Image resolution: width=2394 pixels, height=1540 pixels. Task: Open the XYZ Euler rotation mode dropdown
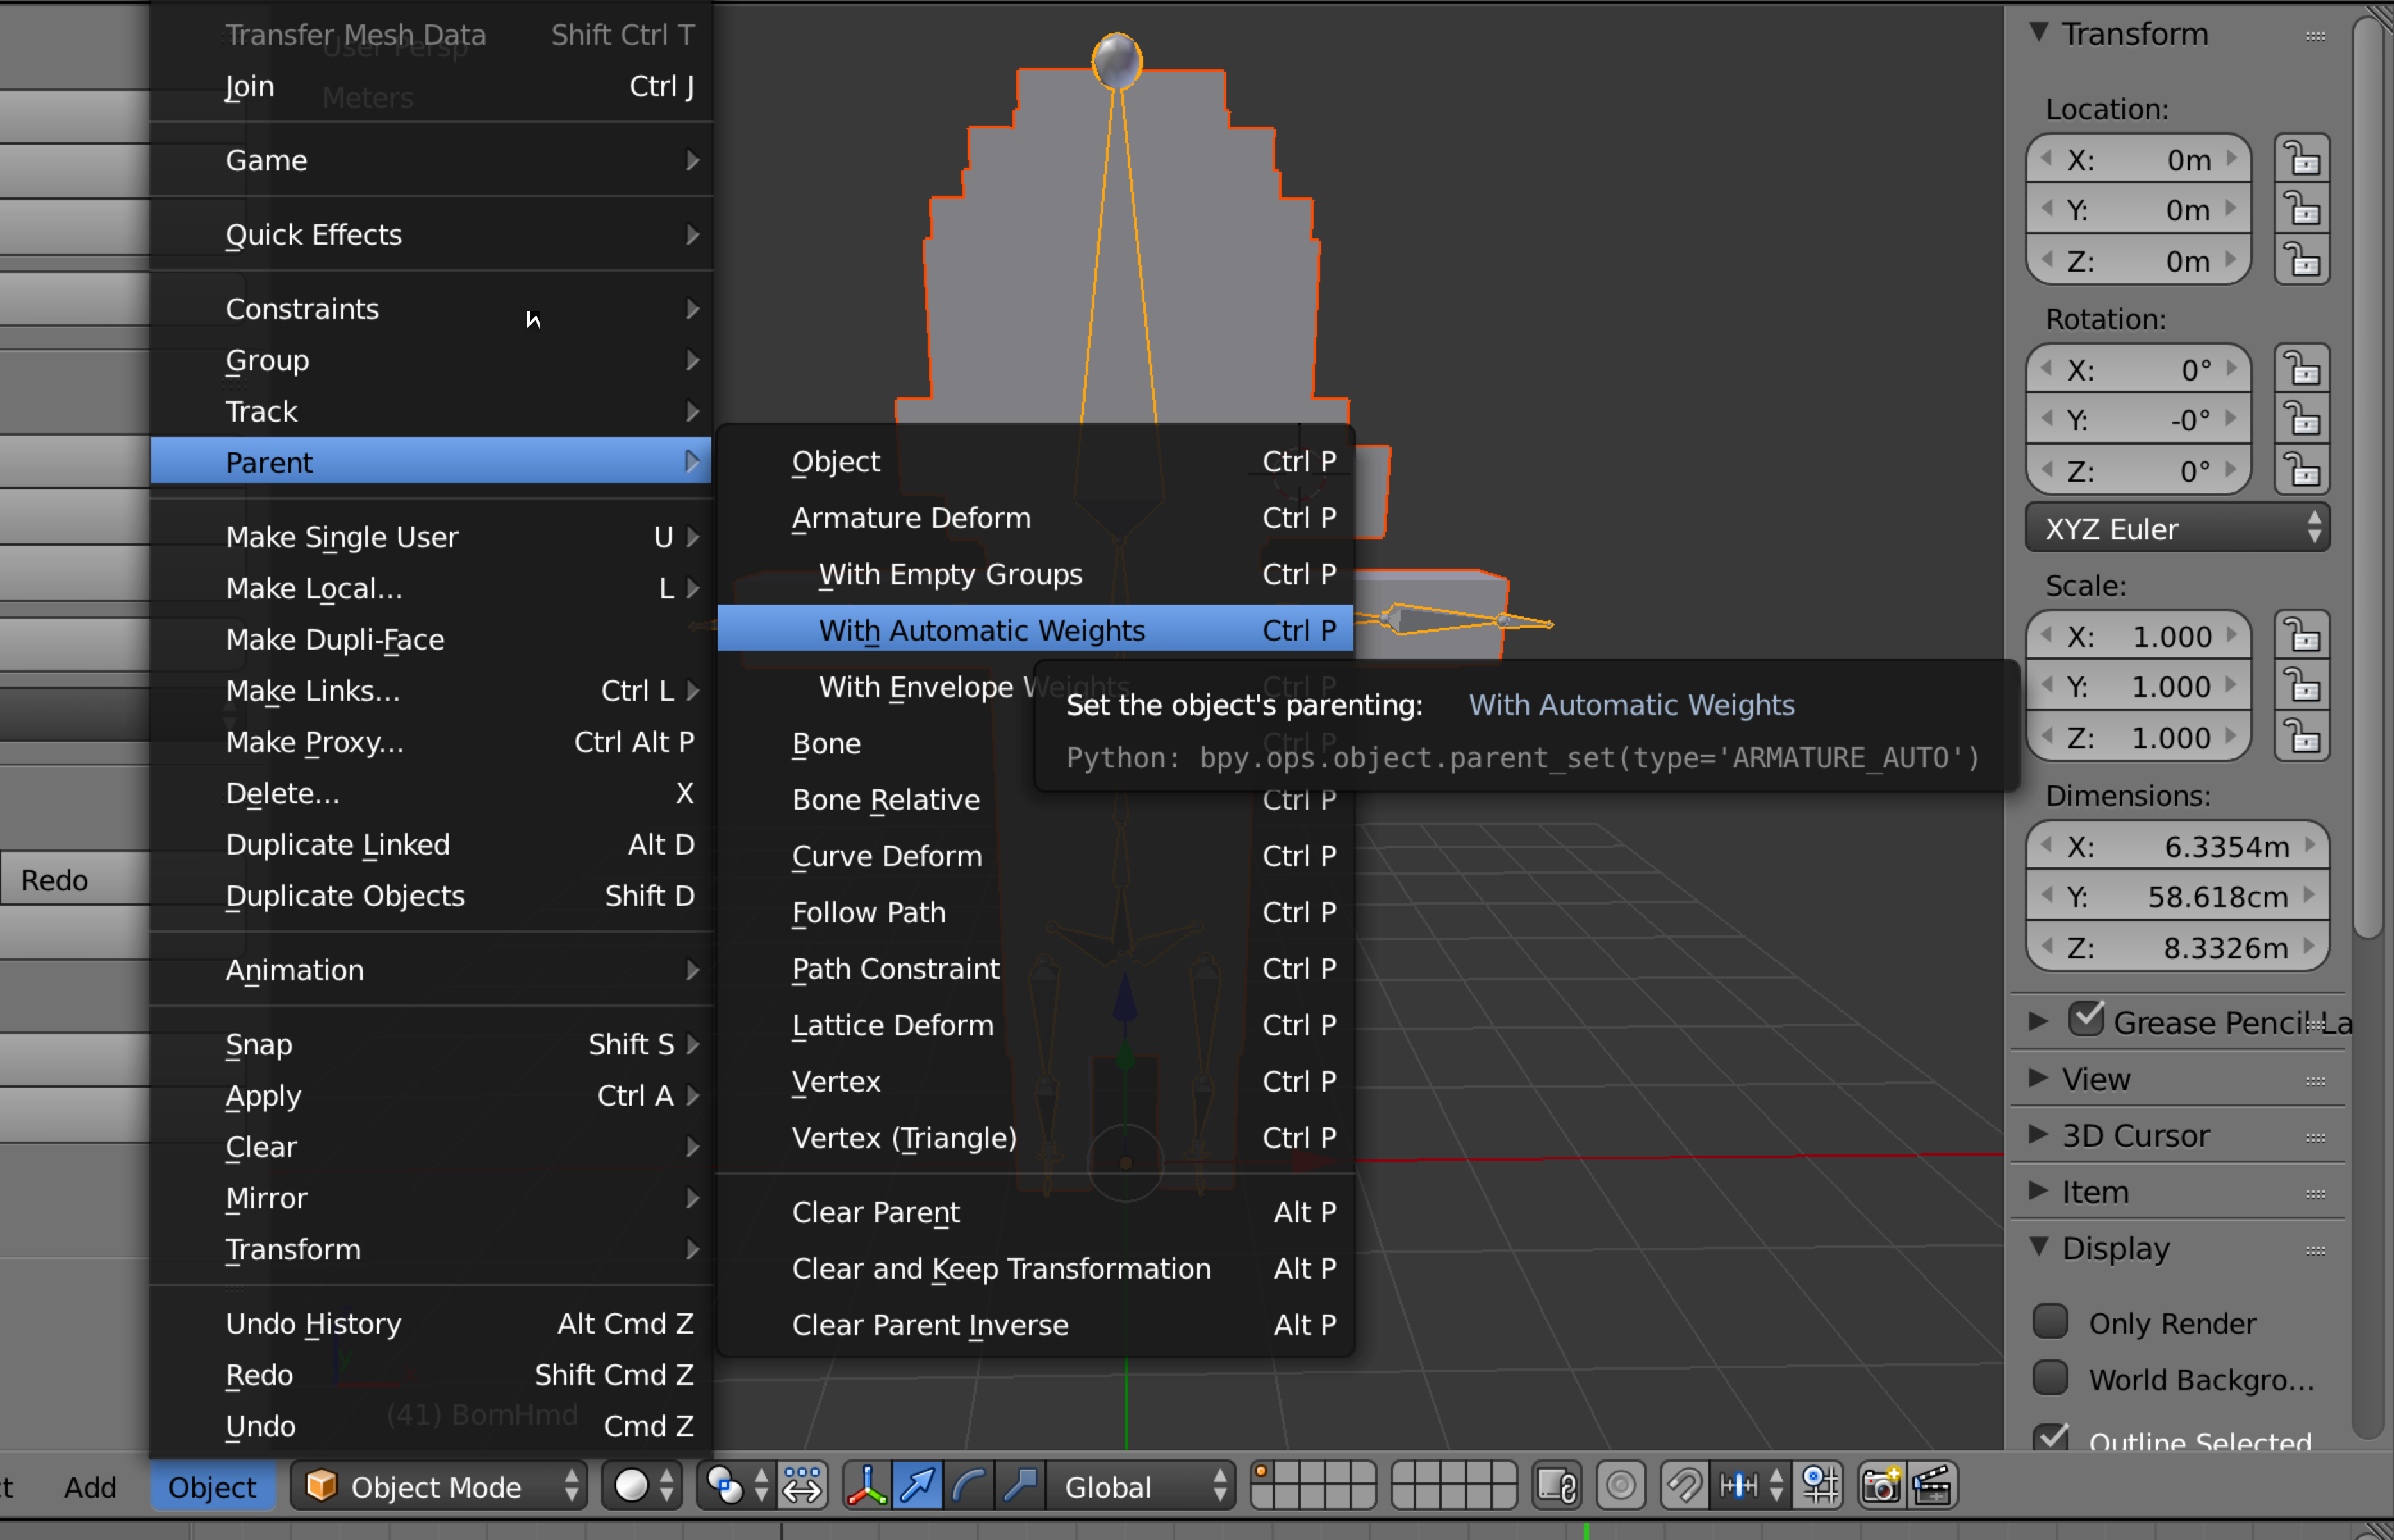pyautogui.click(x=2177, y=529)
